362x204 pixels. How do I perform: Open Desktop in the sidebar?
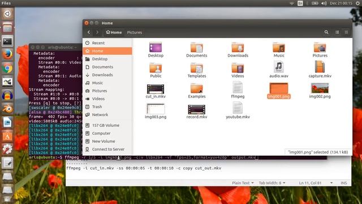[x=107, y=59]
